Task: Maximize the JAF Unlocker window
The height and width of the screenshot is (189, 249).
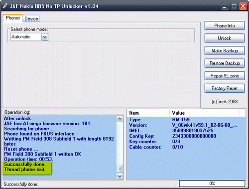Action: pyautogui.click(x=234, y=6)
